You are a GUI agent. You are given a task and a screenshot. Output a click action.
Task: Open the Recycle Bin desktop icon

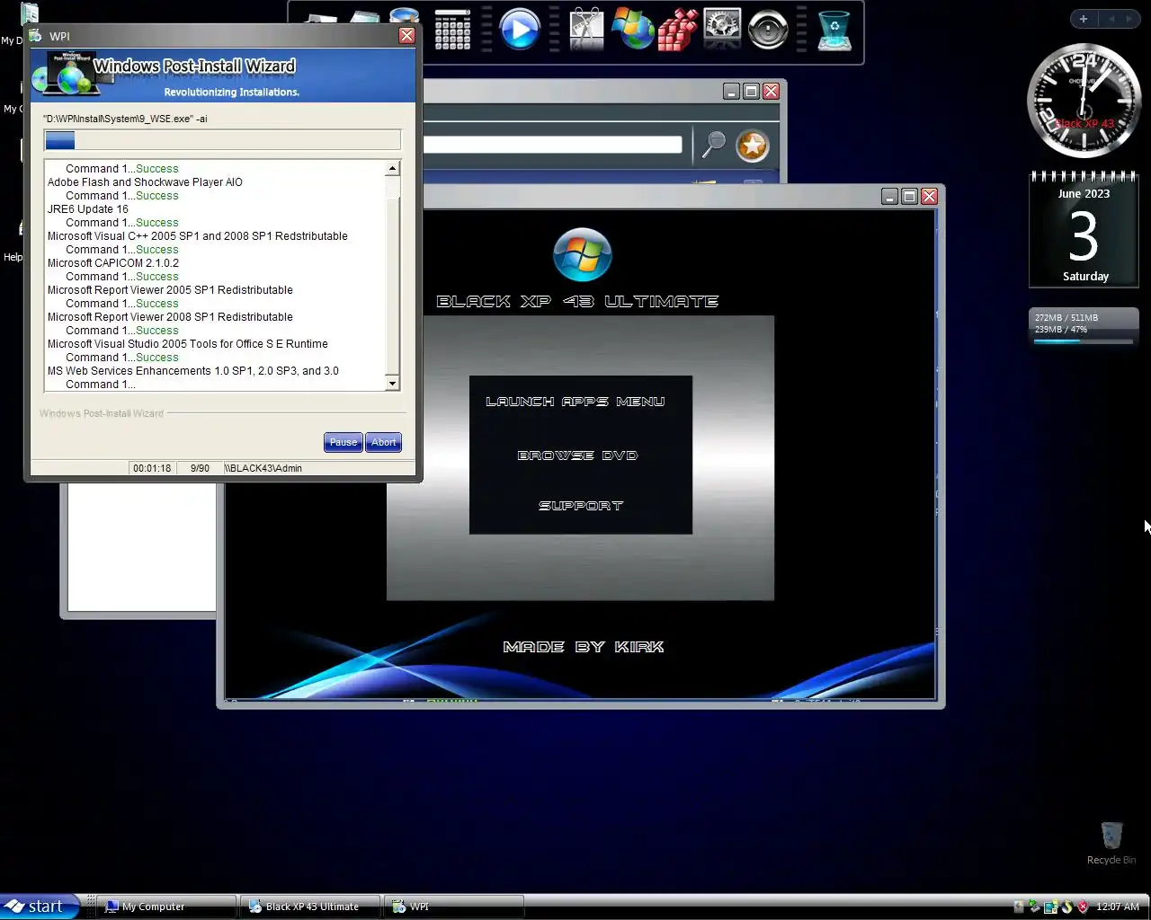coord(1111,843)
